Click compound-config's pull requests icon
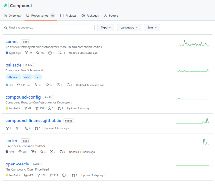This screenshot has width=215, height=184. [59, 108]
